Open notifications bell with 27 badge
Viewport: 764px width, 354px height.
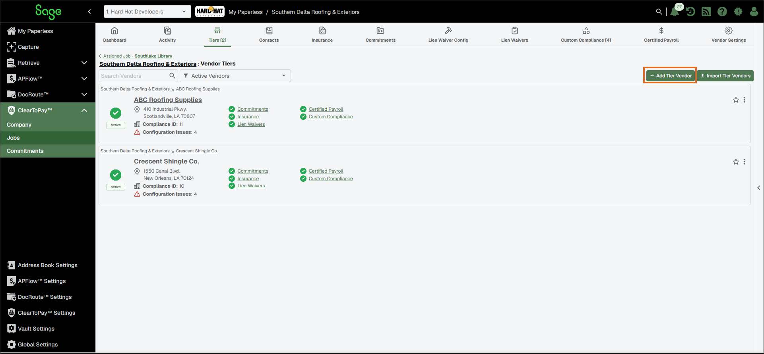coord(675,12)
